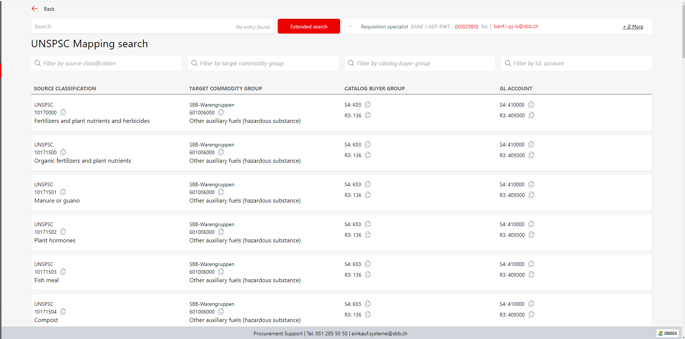Click the X002980 specialist link
Image resolution: width=685 pixels, height=339 pixels.
point(466,27)
